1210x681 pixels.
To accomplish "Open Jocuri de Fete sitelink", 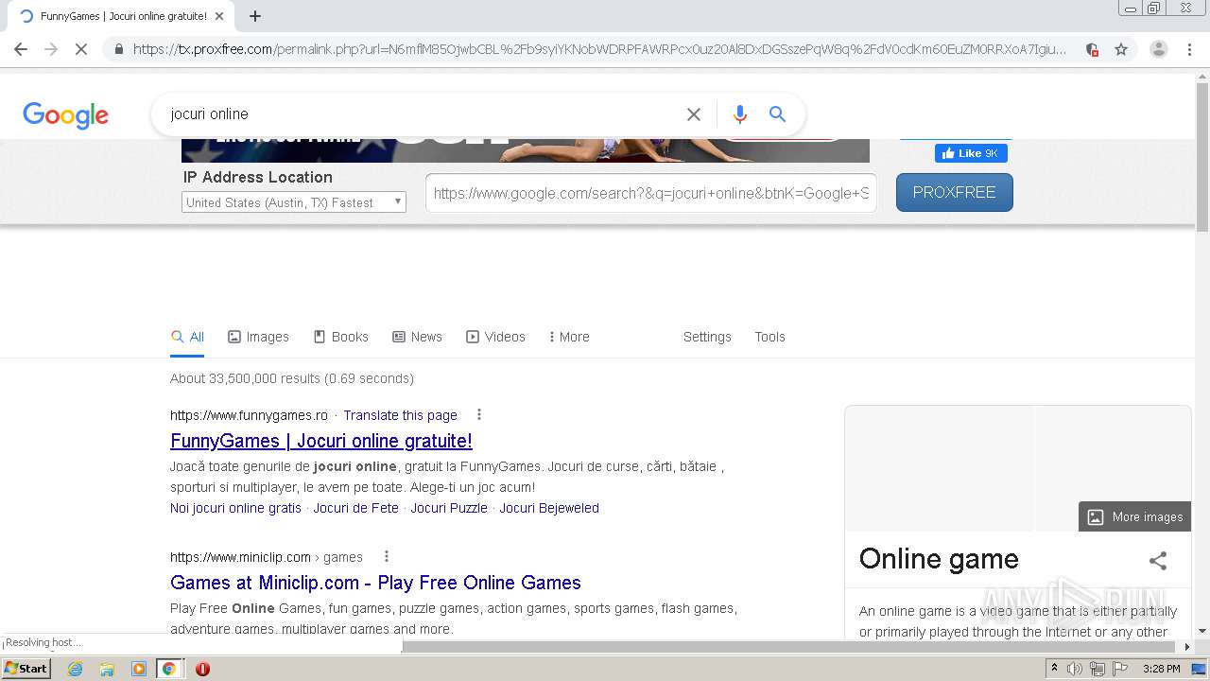I will coord(355,508).
